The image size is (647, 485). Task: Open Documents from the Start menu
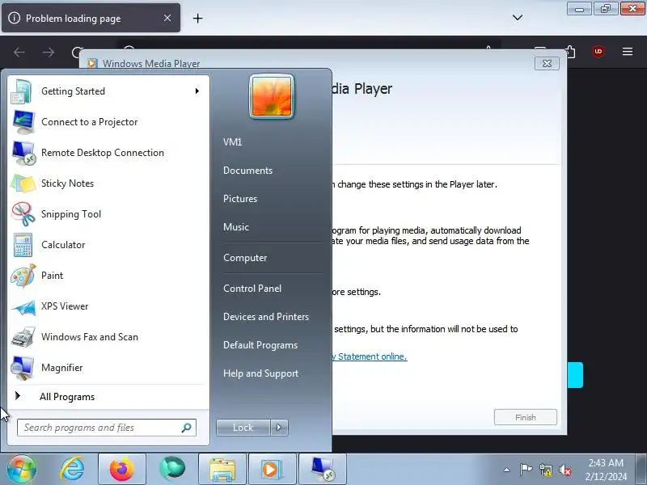point(248,171)
